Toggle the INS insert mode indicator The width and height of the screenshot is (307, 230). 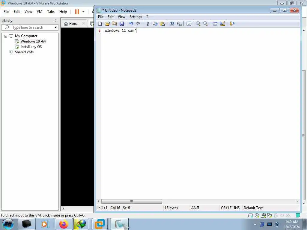point(237,208)
